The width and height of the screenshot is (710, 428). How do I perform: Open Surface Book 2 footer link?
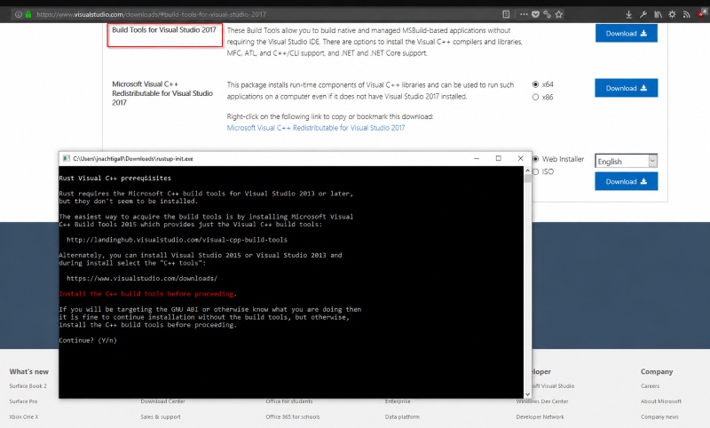28,386
